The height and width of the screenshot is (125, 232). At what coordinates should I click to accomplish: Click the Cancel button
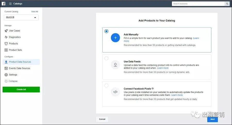pyautogui.click(x=102, y=119)
